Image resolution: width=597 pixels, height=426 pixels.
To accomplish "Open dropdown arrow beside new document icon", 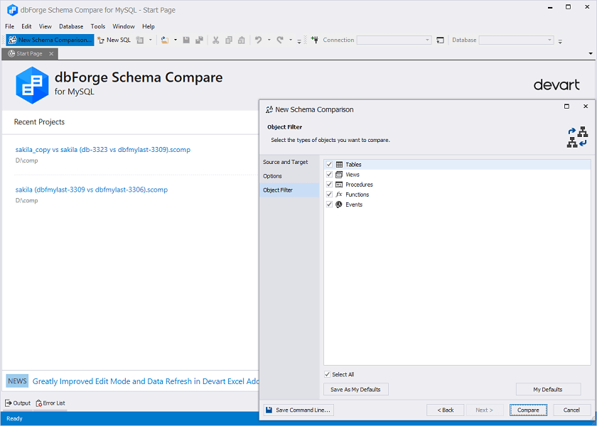I will (151, 40).
